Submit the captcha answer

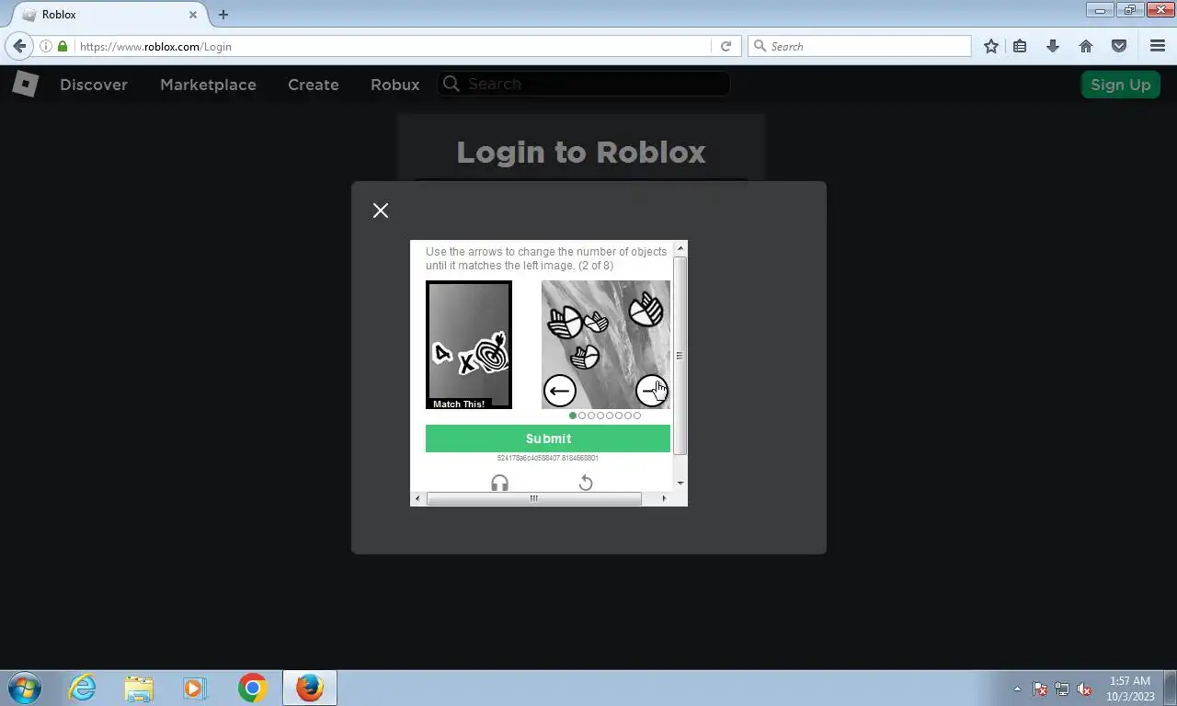(x=548, y=438)
